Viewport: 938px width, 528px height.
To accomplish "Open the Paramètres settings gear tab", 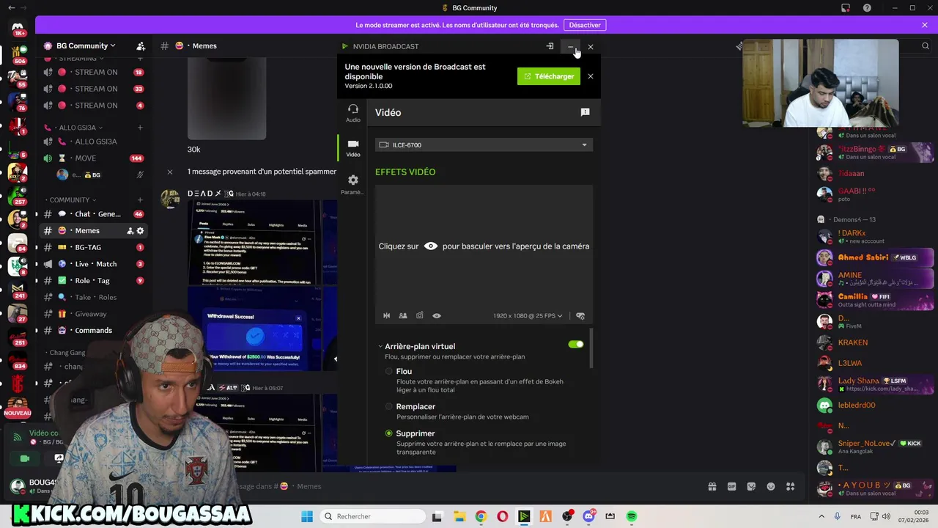I will coord(353,184).
